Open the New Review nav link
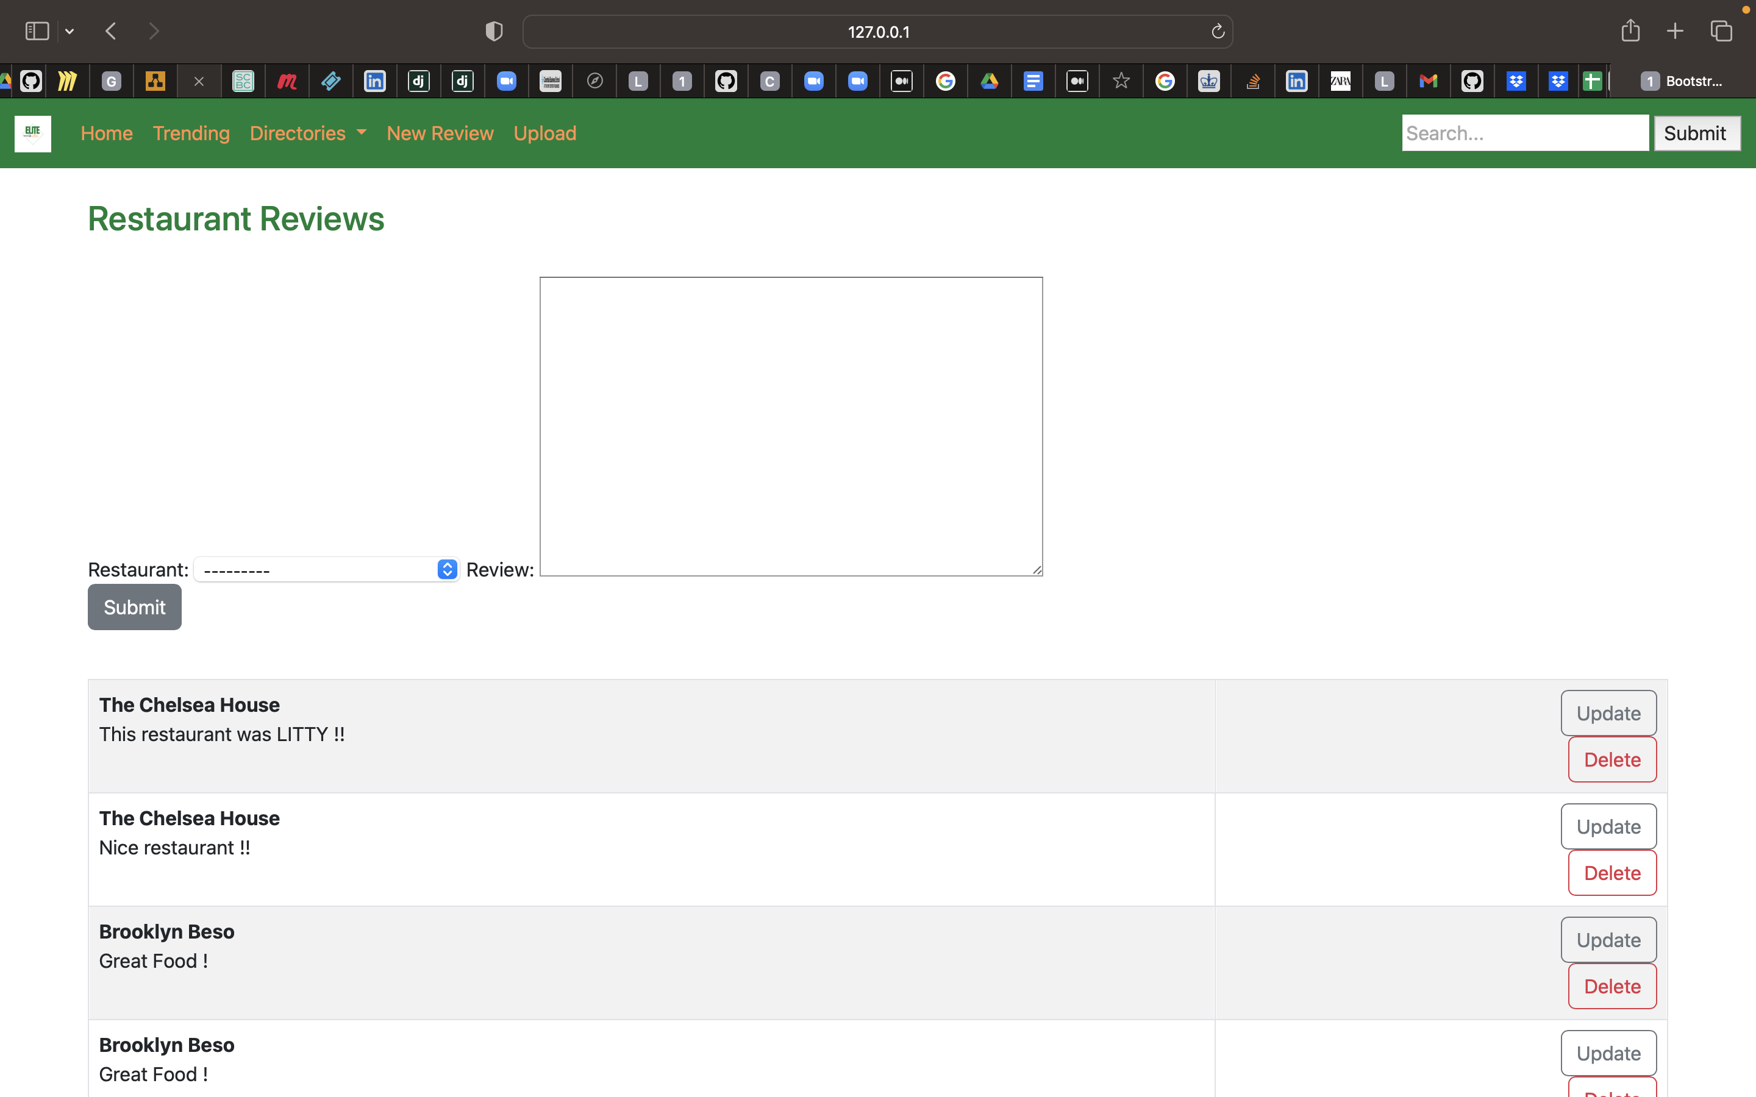 [x=440, y=133]
